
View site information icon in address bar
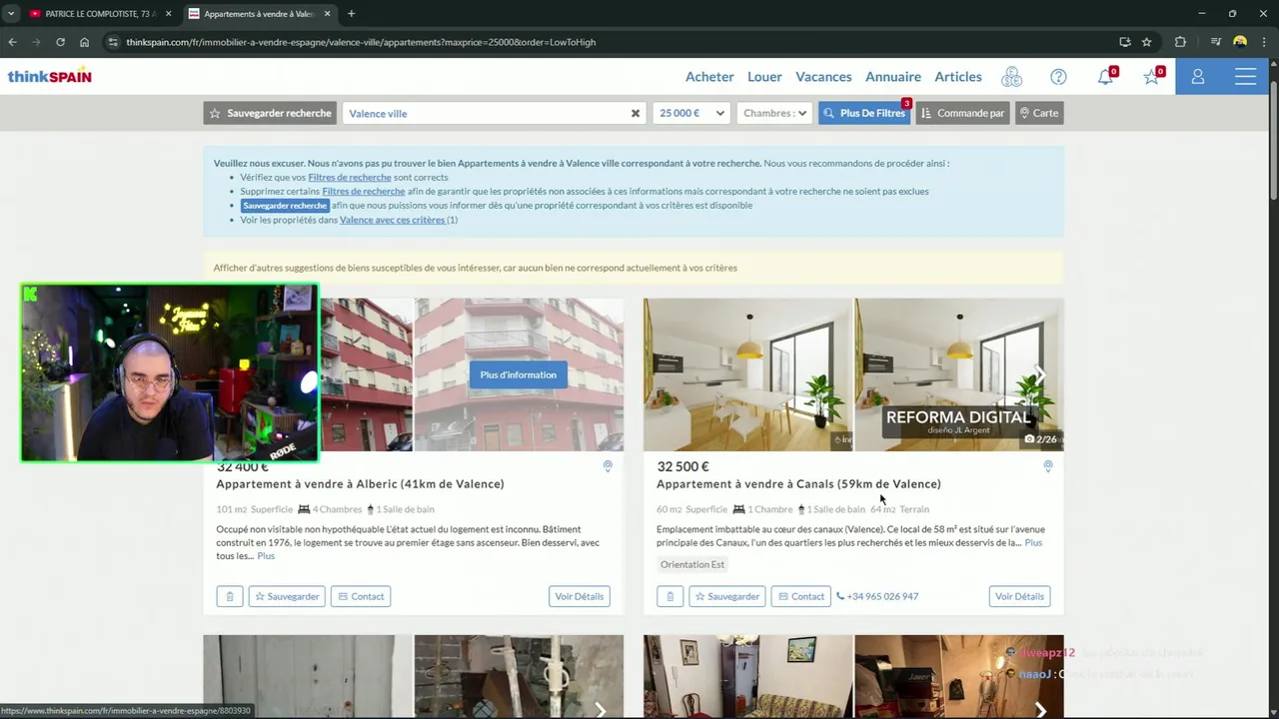[113, 42]
